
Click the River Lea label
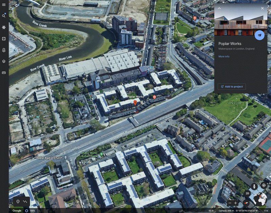[x=65, y=58]
